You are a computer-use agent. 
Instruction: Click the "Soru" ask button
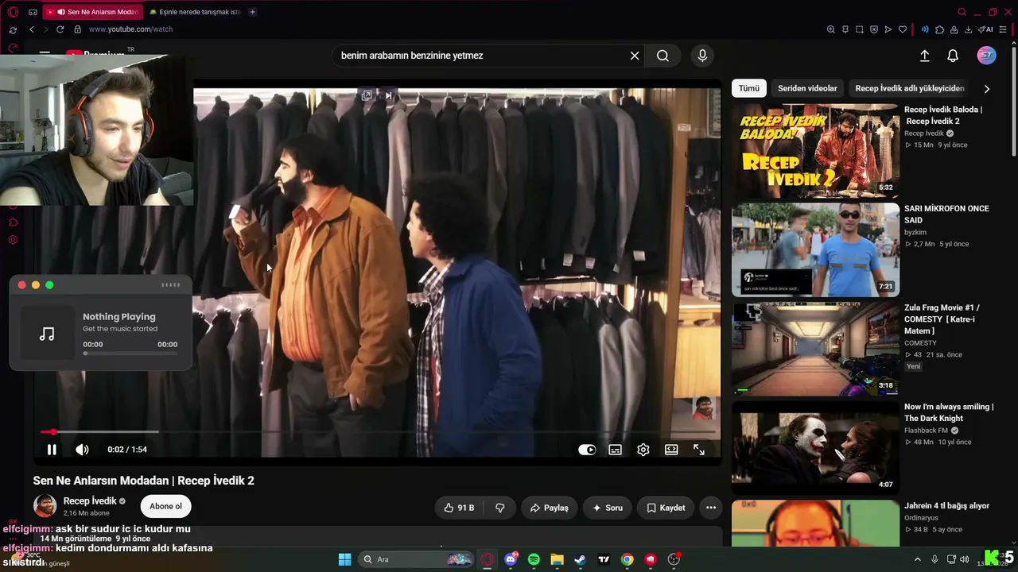click(607, 508)
